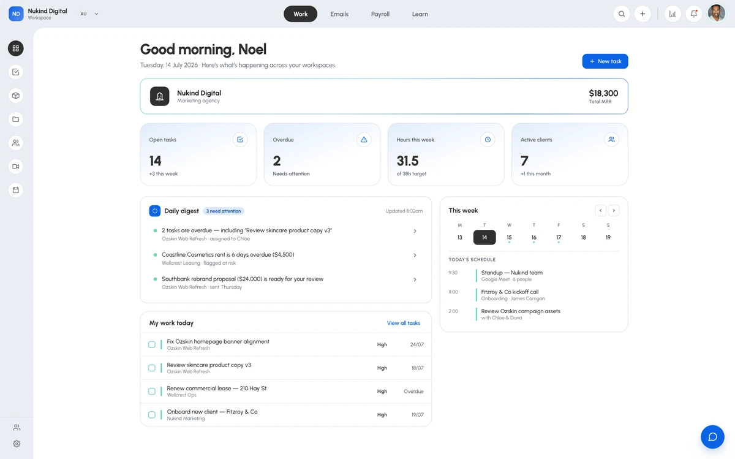Click the Overdue warning triangle icon
The width and height of the screenshot is (735, 459).
(364, 140)
